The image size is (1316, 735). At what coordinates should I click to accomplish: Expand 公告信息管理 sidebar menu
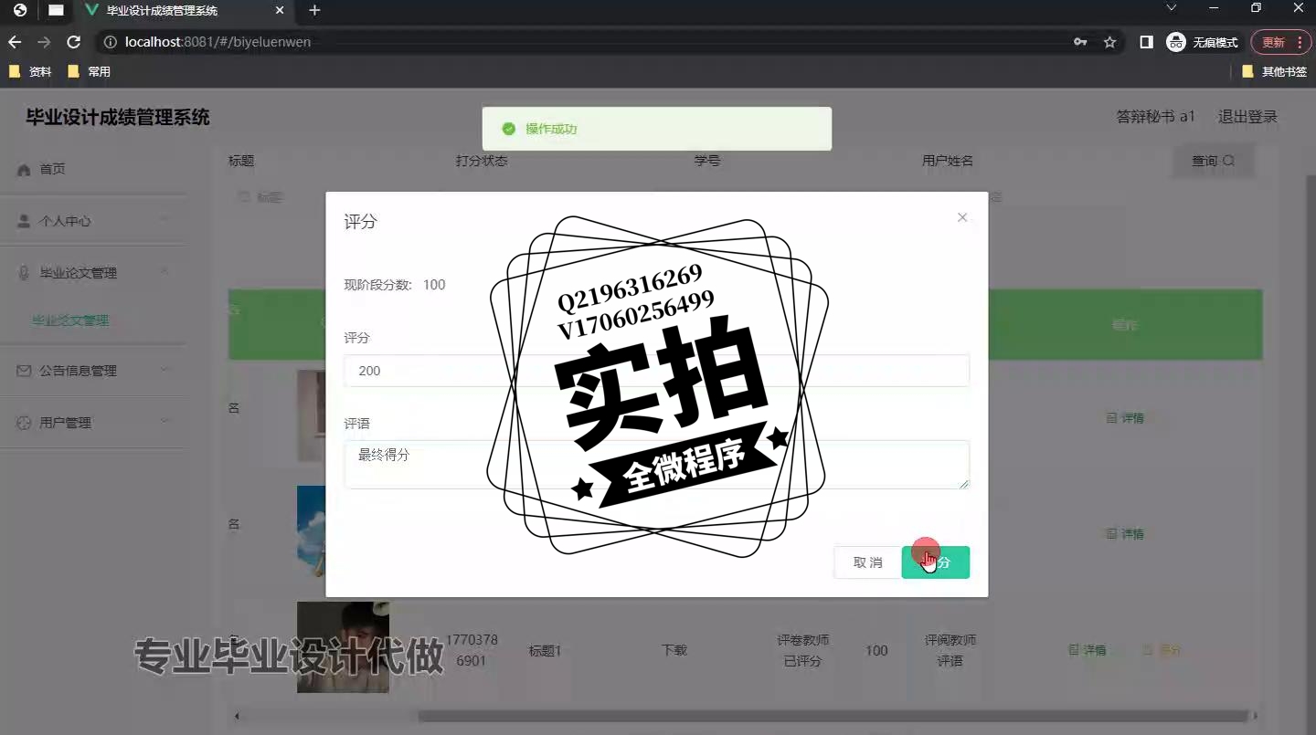pyautogui.click(x=93, y=371)
